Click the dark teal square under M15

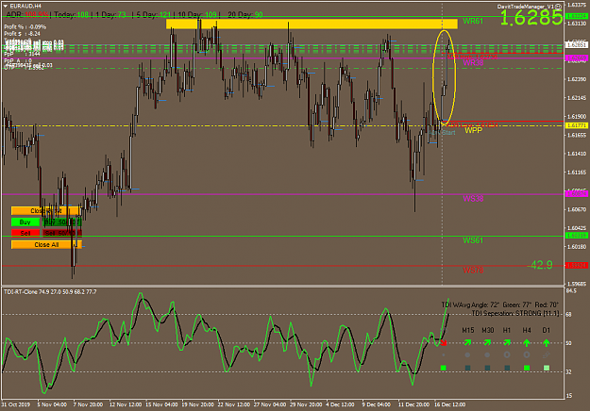467,368
